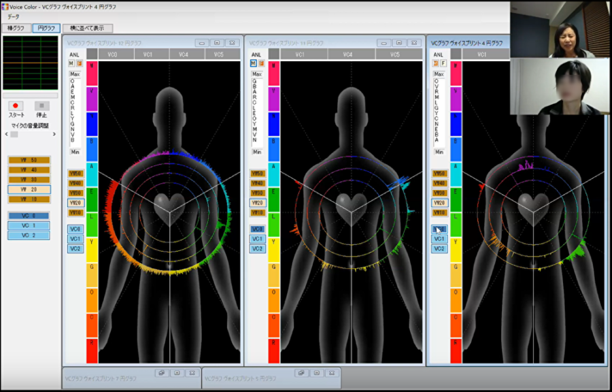
Task: Click the waveform preview thumbnail in the sidebar
Action: [x=30, y=63]
